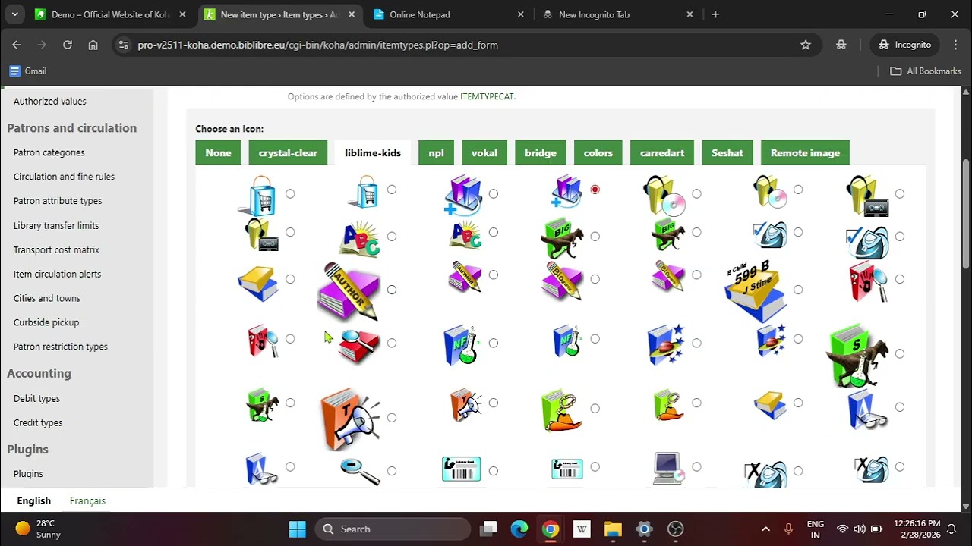972x546 pixels.
Task: Click the large orange megaphone book icon
Action: (350, 419)
